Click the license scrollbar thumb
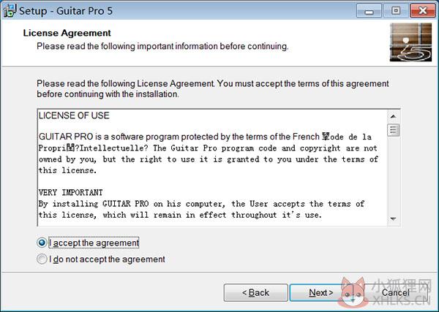Image resolution: width=439 pixels, height=312 pixels. click(x=394, y=130)
